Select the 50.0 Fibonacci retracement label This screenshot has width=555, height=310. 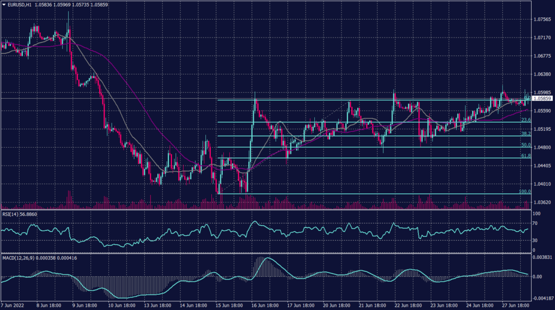525,145
